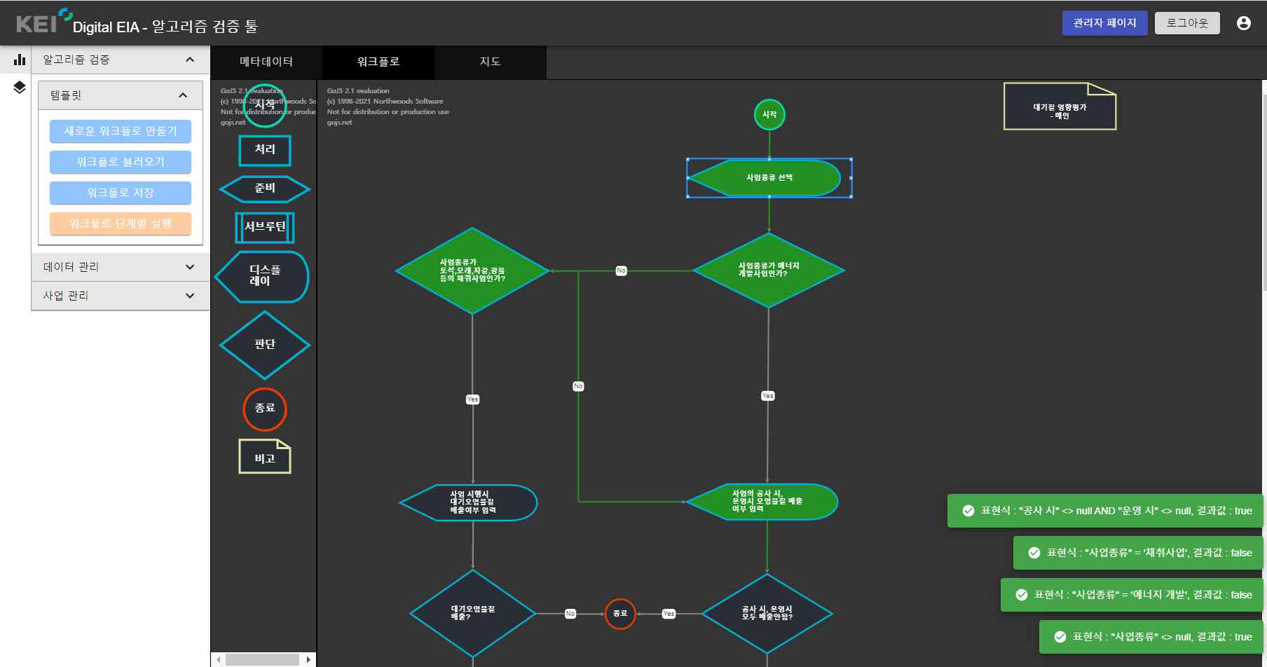Select the 서브루틴 palette shape
The width and height of the screenshot is (1267, 667).
coord(265,227)
